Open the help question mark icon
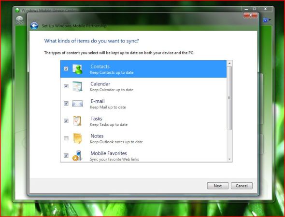The image size is (285, 217). [x=265, y=20]
